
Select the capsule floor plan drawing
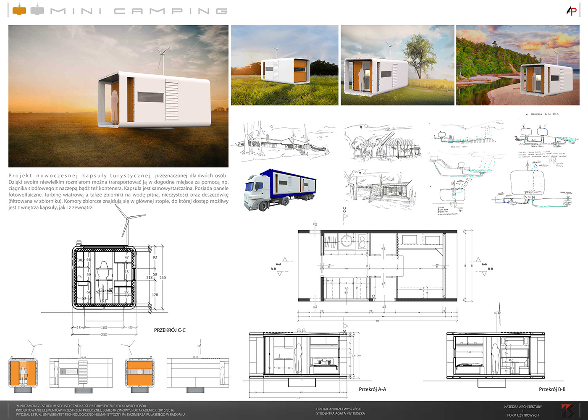[x=378, y=266]
